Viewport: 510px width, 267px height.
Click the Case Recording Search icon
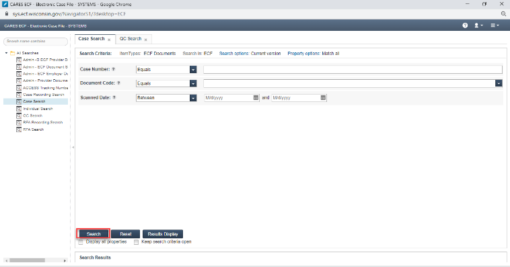pos(19,95)
